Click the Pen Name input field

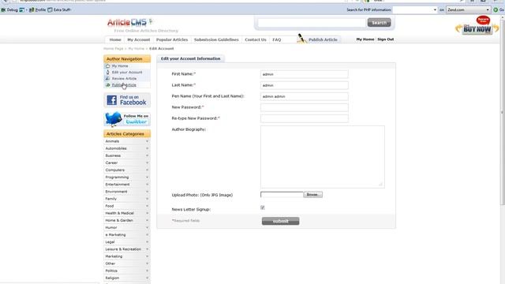click(304, 96)
